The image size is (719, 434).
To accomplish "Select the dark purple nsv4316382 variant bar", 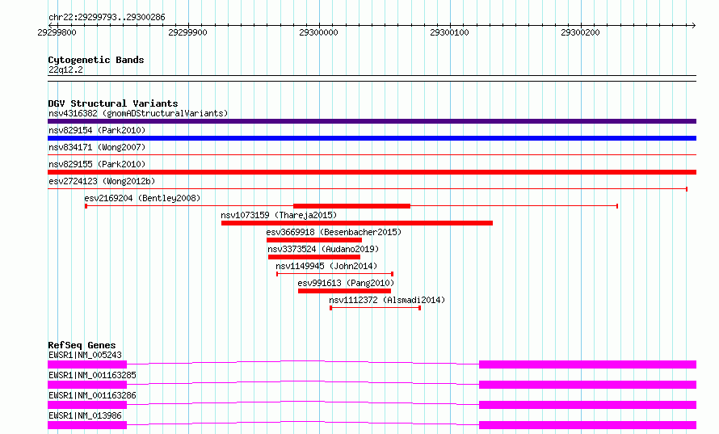I will pyautogui.click(x=372, y=121).
